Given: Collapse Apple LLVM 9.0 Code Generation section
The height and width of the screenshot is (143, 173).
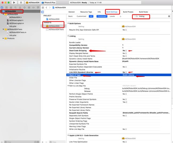Looking at the screenshot, I should pyautogui.click(x=68, y=135).
